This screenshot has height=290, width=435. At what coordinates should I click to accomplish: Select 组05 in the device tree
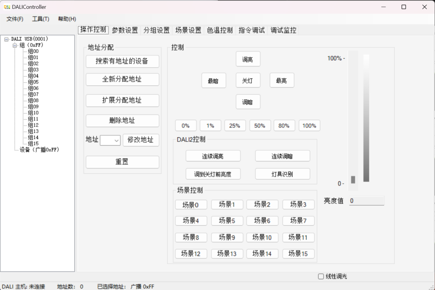click(33, 82)
